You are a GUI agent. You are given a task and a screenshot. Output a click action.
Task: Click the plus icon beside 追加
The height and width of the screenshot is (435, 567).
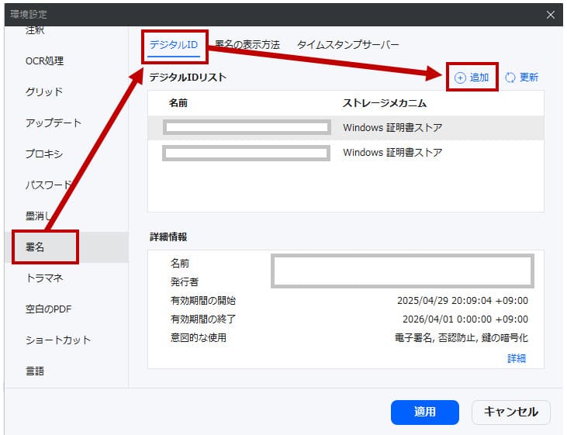(460, 78)
